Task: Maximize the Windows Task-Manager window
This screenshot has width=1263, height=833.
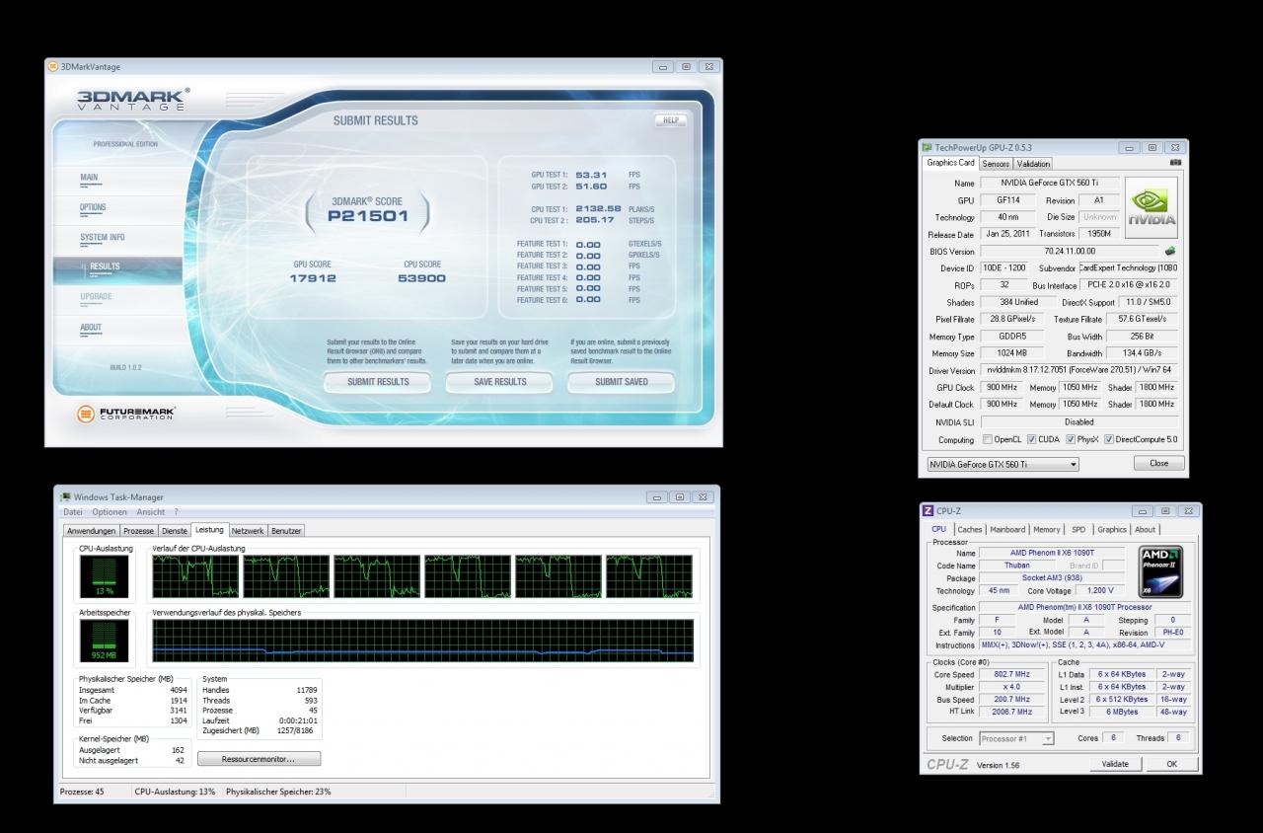Action: tap(680, 496)
